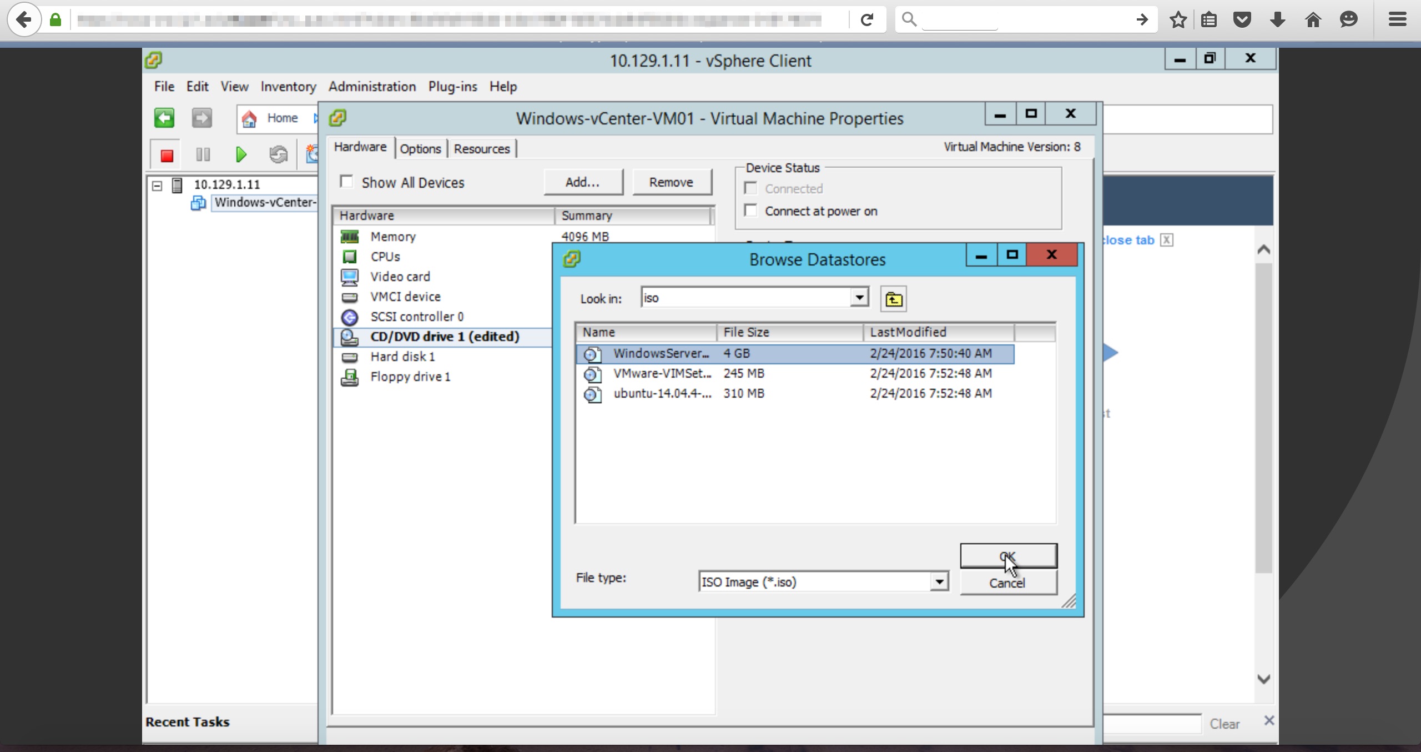
Task: Click the green power on play icon
Action: tap(240, 154)
